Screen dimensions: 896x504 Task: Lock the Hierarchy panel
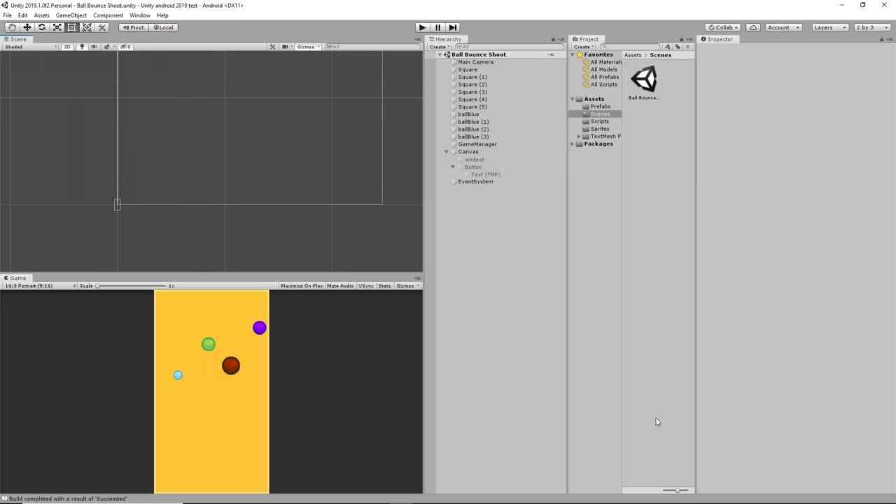[x=553, y=39]
